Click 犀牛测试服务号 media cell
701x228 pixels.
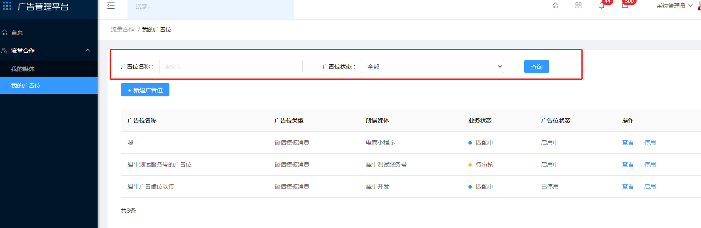point(386,164)
